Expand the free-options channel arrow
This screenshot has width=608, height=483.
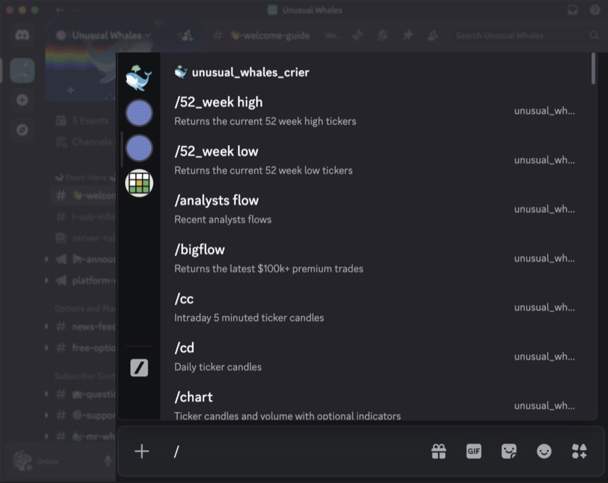[x=47, y=348]
